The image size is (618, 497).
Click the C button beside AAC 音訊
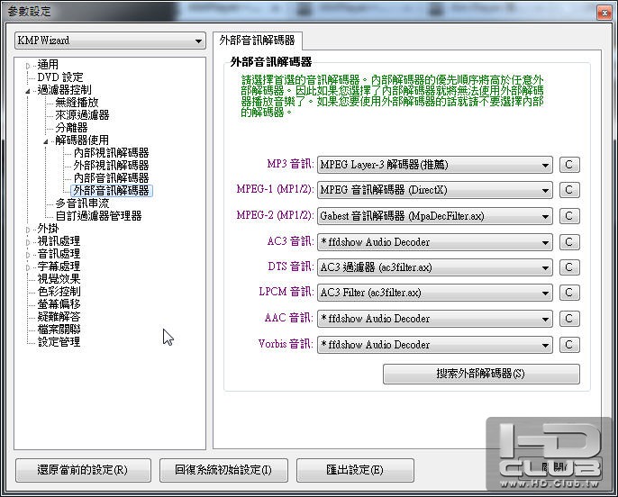coord(569,319)
